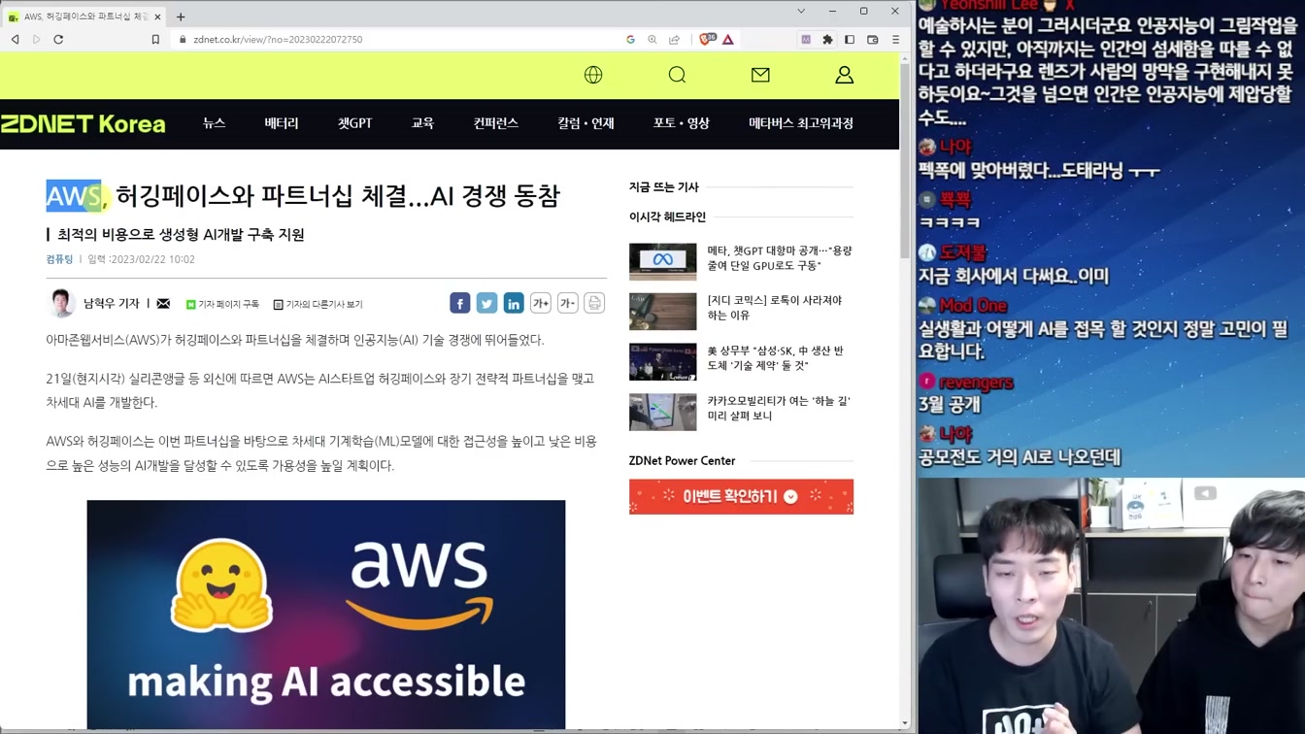Go back with the browser back arrow
This screenshot has width=1305, height=734.
16,40
